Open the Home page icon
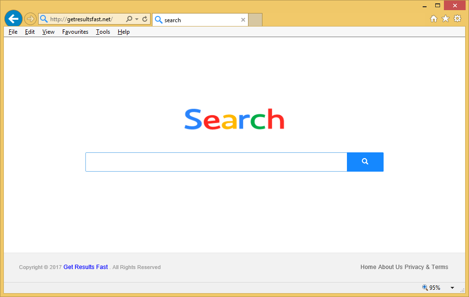The image size is (469, 297). click(434, 19)
